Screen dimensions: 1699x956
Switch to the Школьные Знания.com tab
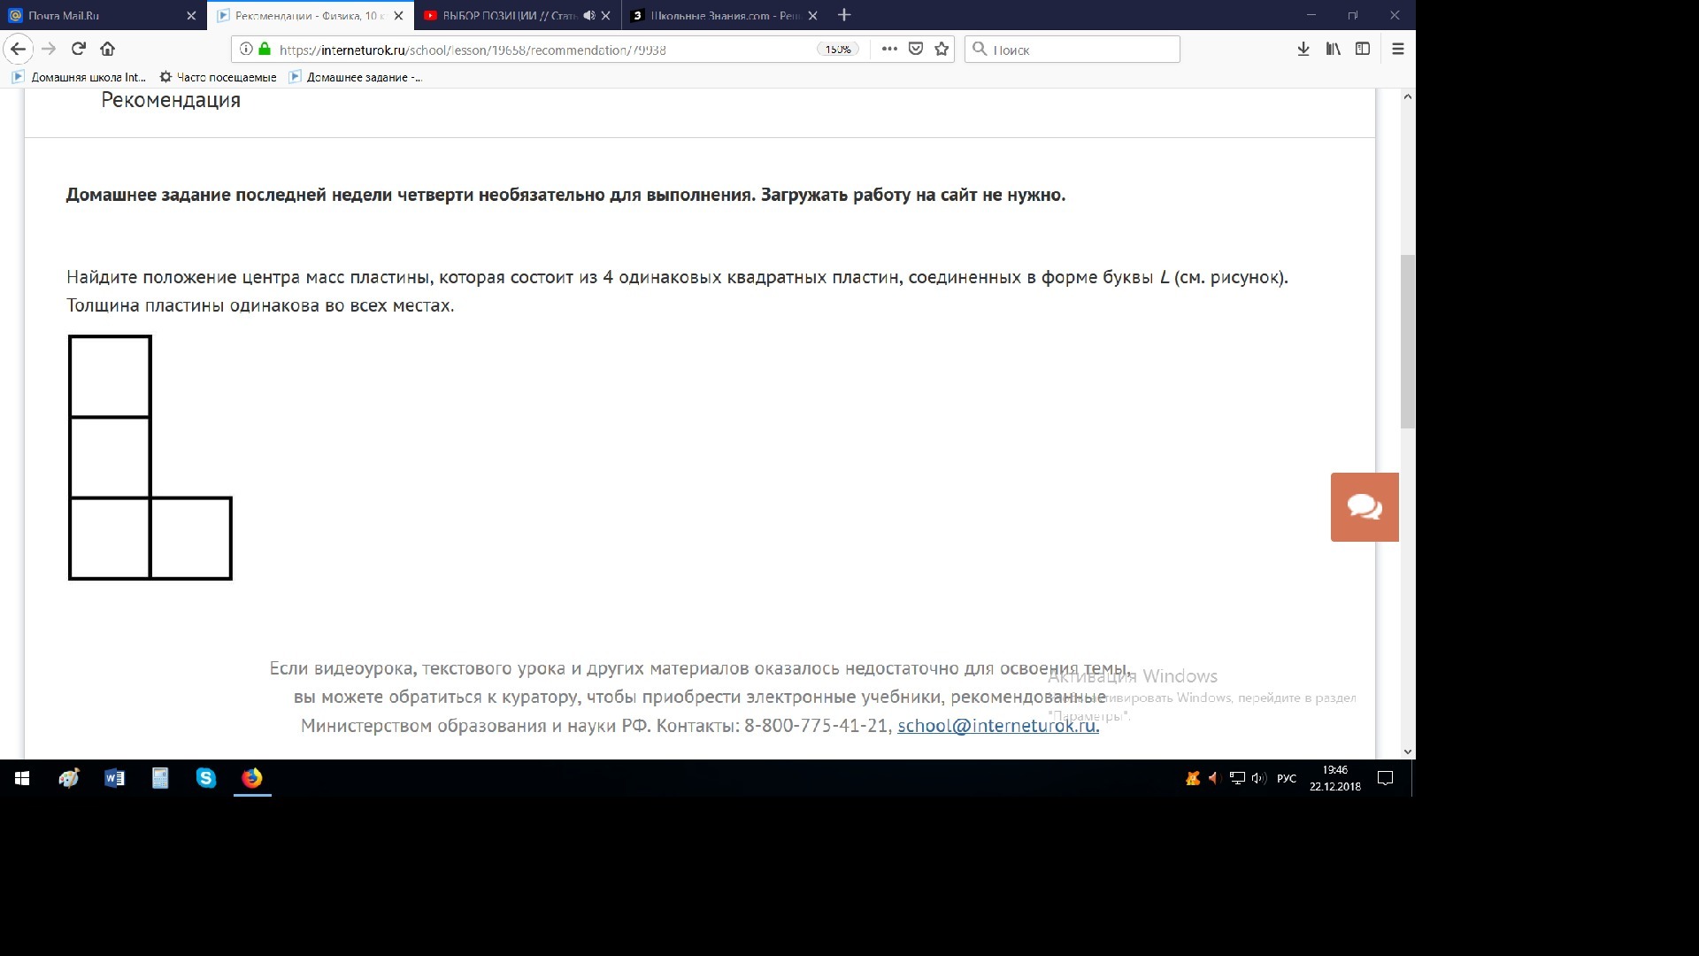pyautogui.click(x=717, y=16)
